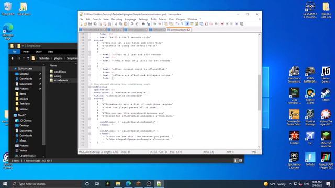The image size is (335, 188).
Task: Click the New file icon in Notepad++ toolbar
Action: coord(81,24)
